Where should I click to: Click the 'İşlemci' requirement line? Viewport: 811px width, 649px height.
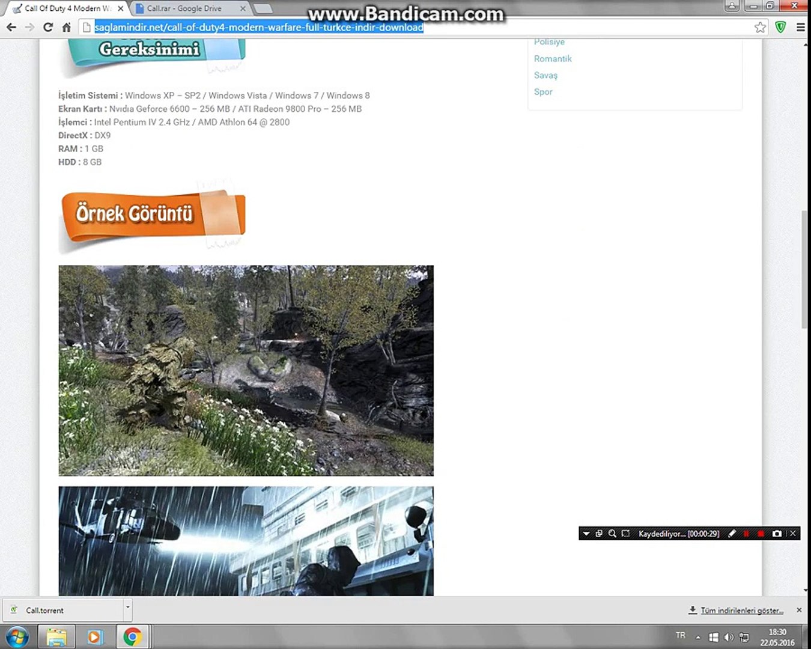click(174, 122)
